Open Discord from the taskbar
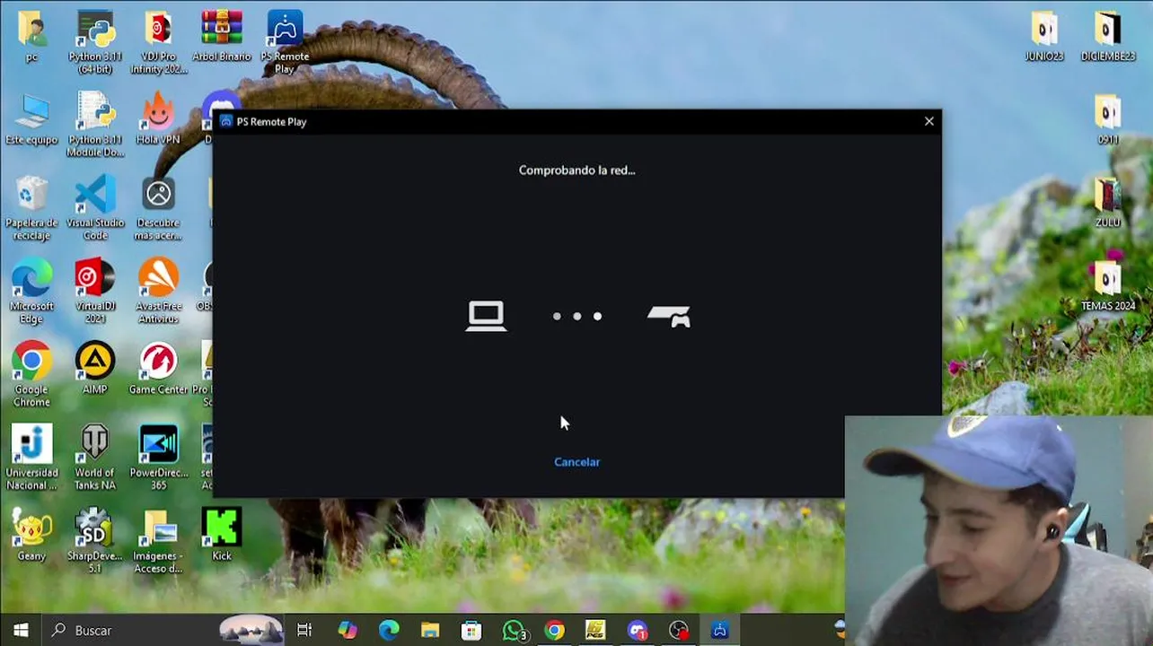The height and width of the screenshot is (646, 1153). (x=638, y=630)
